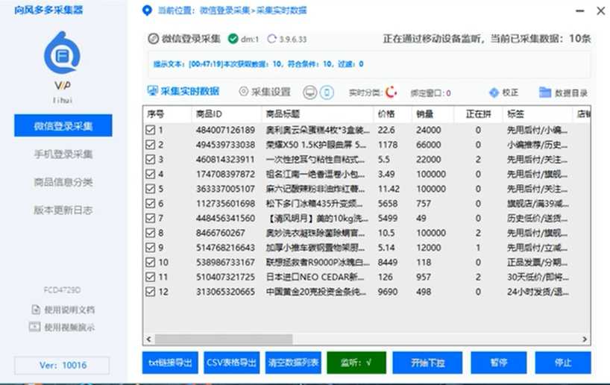
Task: Click the 正在拼 column header
Action: coord(478,114)
